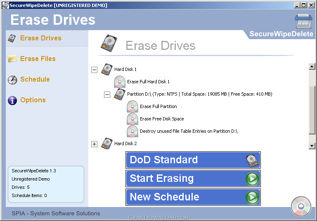Select the Erase Full Partition text

point(158,106)
